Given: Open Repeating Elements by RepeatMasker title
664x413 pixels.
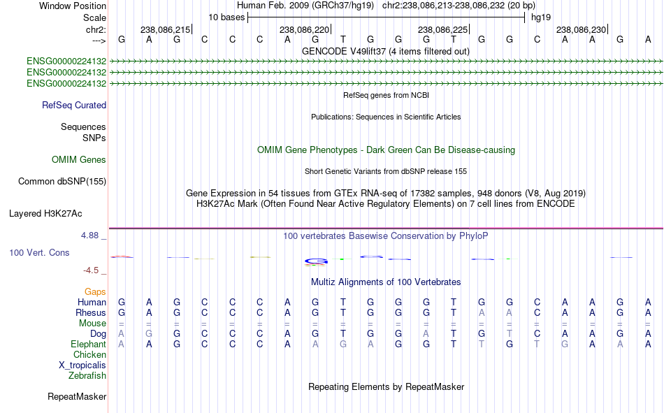Looking at the screenshot, I should pyautogui.click(x=387, y=386).
